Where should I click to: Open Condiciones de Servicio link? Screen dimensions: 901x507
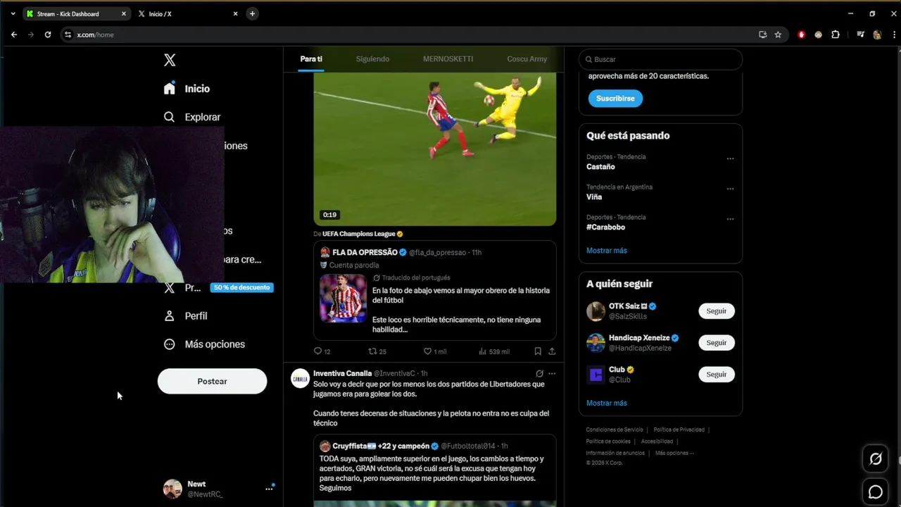point(615,430)
